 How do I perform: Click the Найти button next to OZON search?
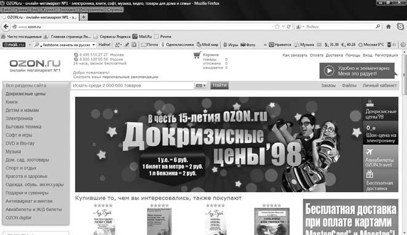tap(219, 85)
